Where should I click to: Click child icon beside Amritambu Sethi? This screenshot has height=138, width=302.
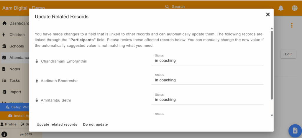point(37,100)
